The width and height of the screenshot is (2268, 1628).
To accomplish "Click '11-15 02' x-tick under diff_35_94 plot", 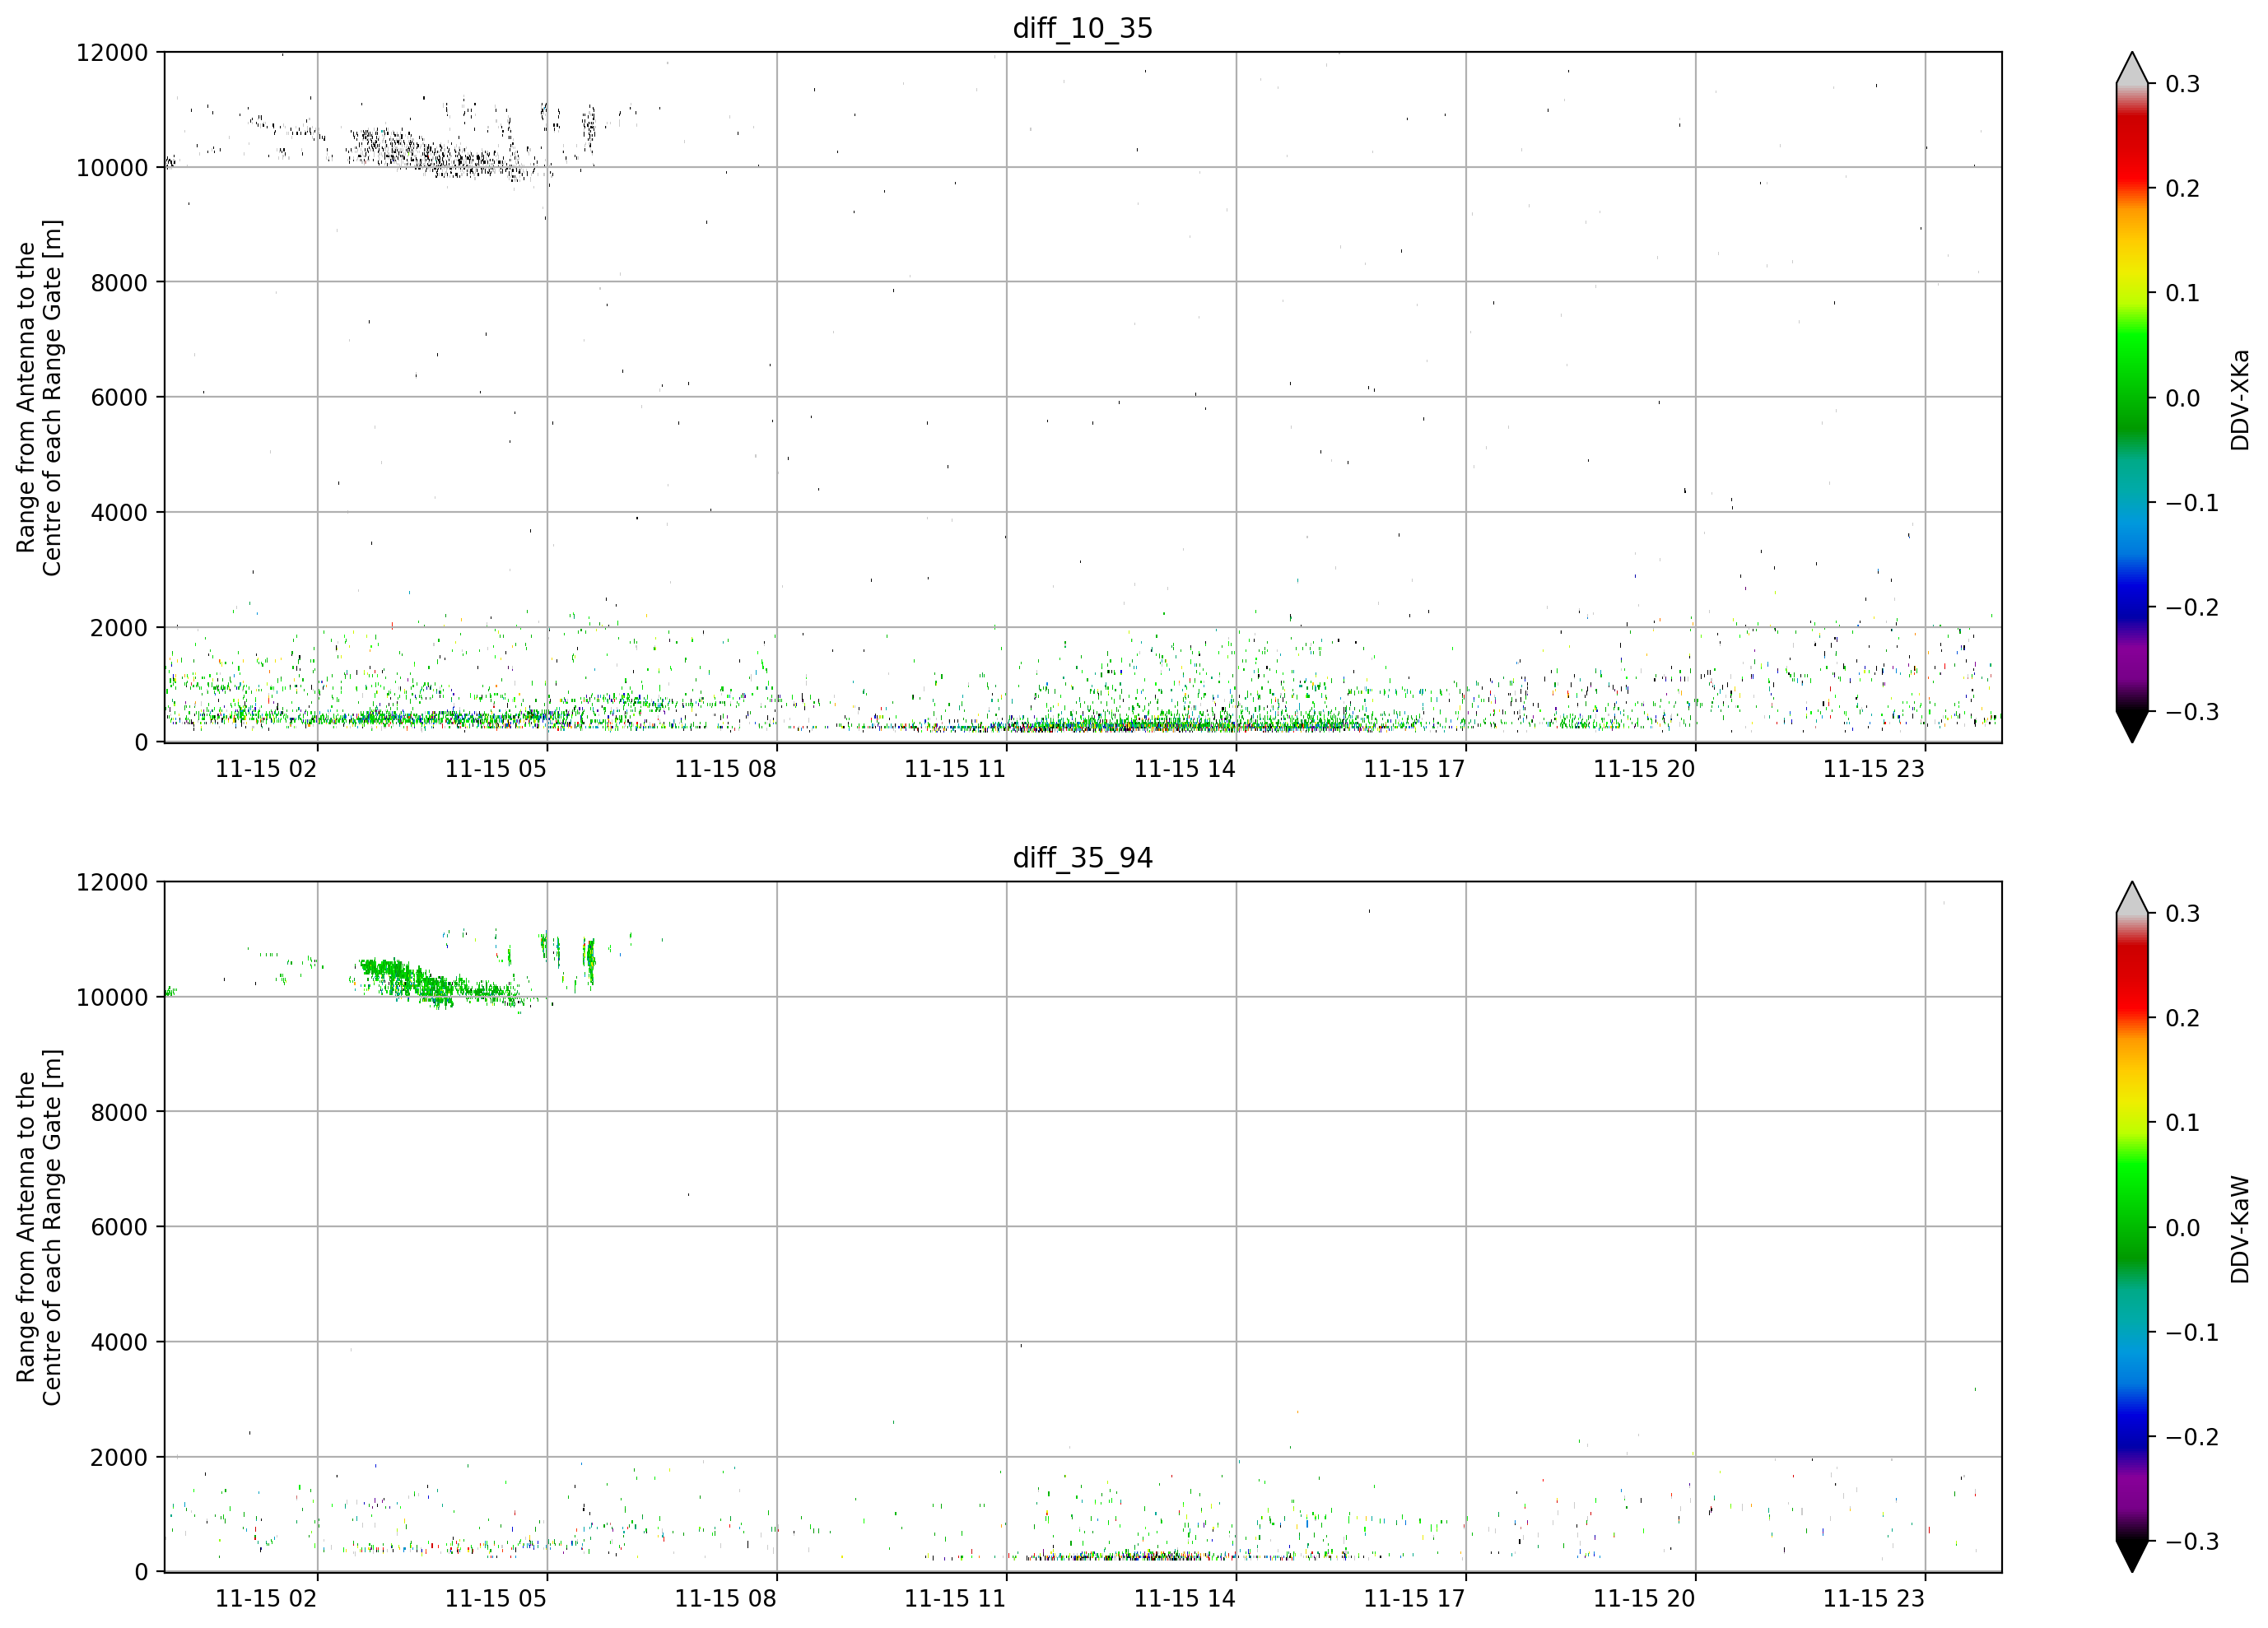I will click(x=266, y=1599).
